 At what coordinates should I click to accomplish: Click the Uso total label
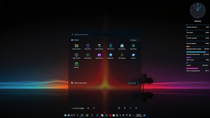[190, 33]
